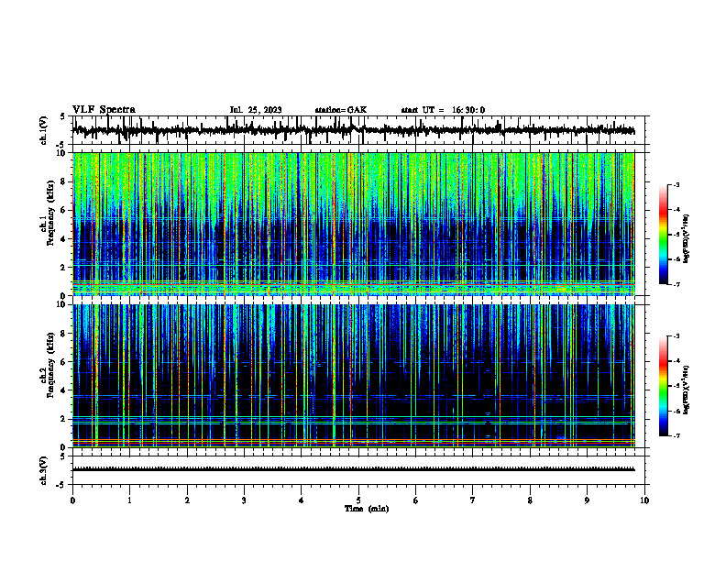Click the station=GAK label
Viewport: 726px width, 561px height.
pyautogui.click(x=341, y=110)
